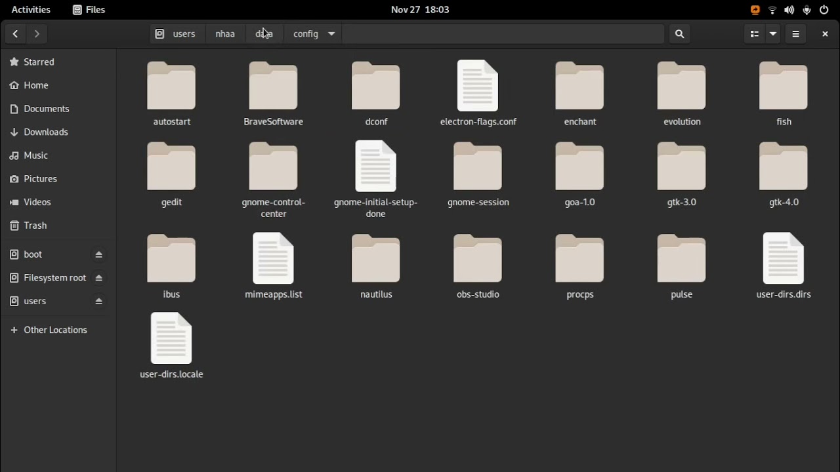Open the boot volume in sidebar
The image size is (840, 472).
click(46, 254)
